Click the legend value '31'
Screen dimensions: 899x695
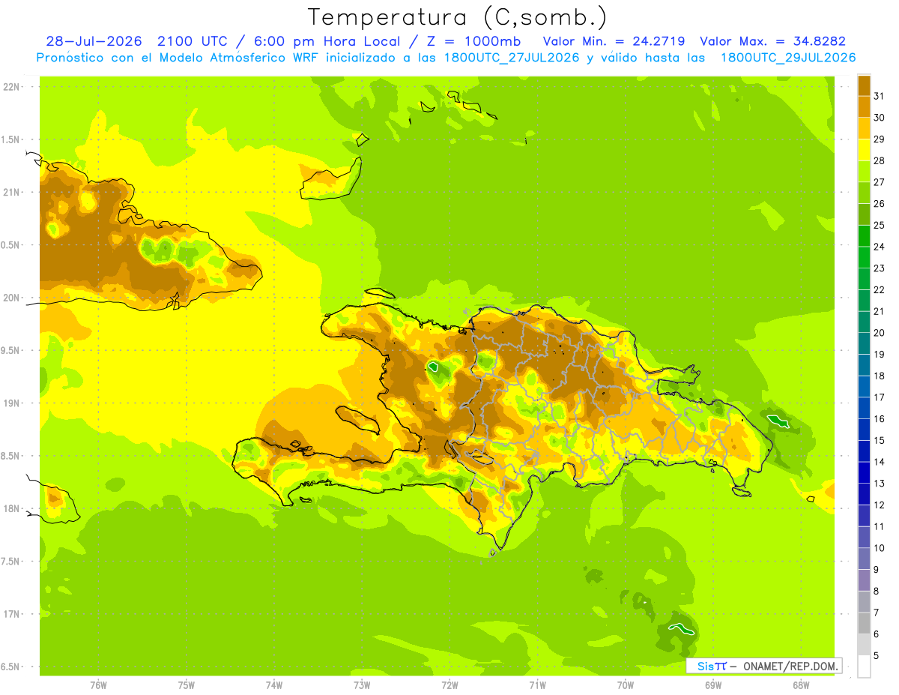(879, 96)
